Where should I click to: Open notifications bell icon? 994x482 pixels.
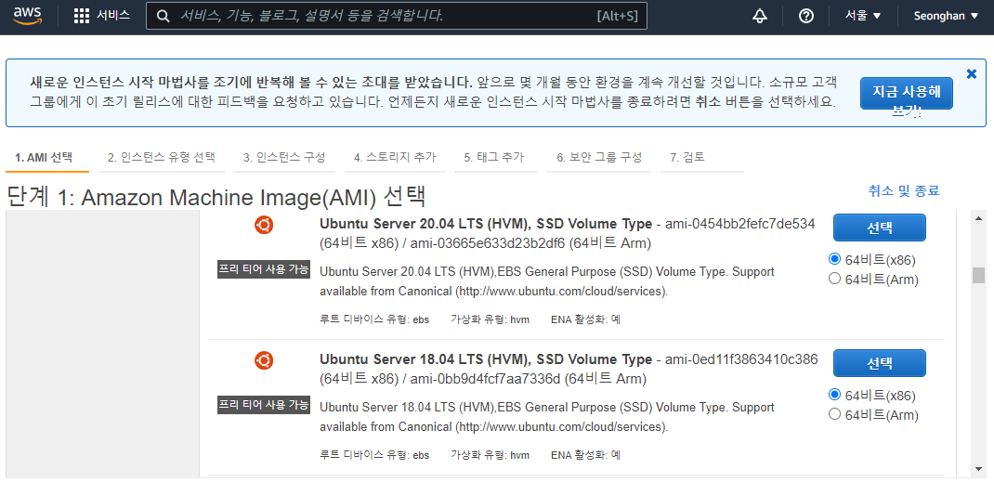[x=760, y=16]
